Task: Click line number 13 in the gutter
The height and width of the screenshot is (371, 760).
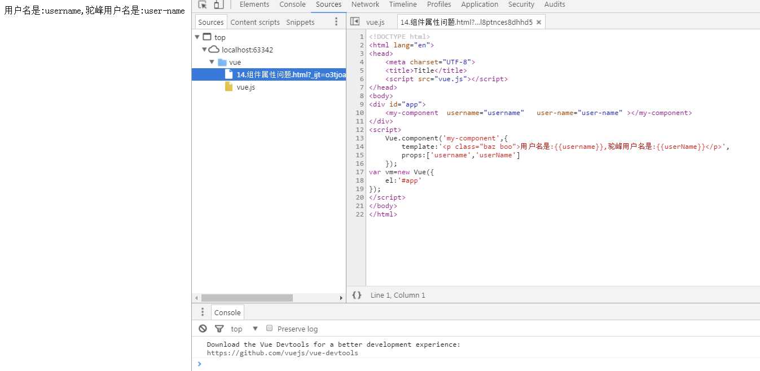Action: coord(360,138)
